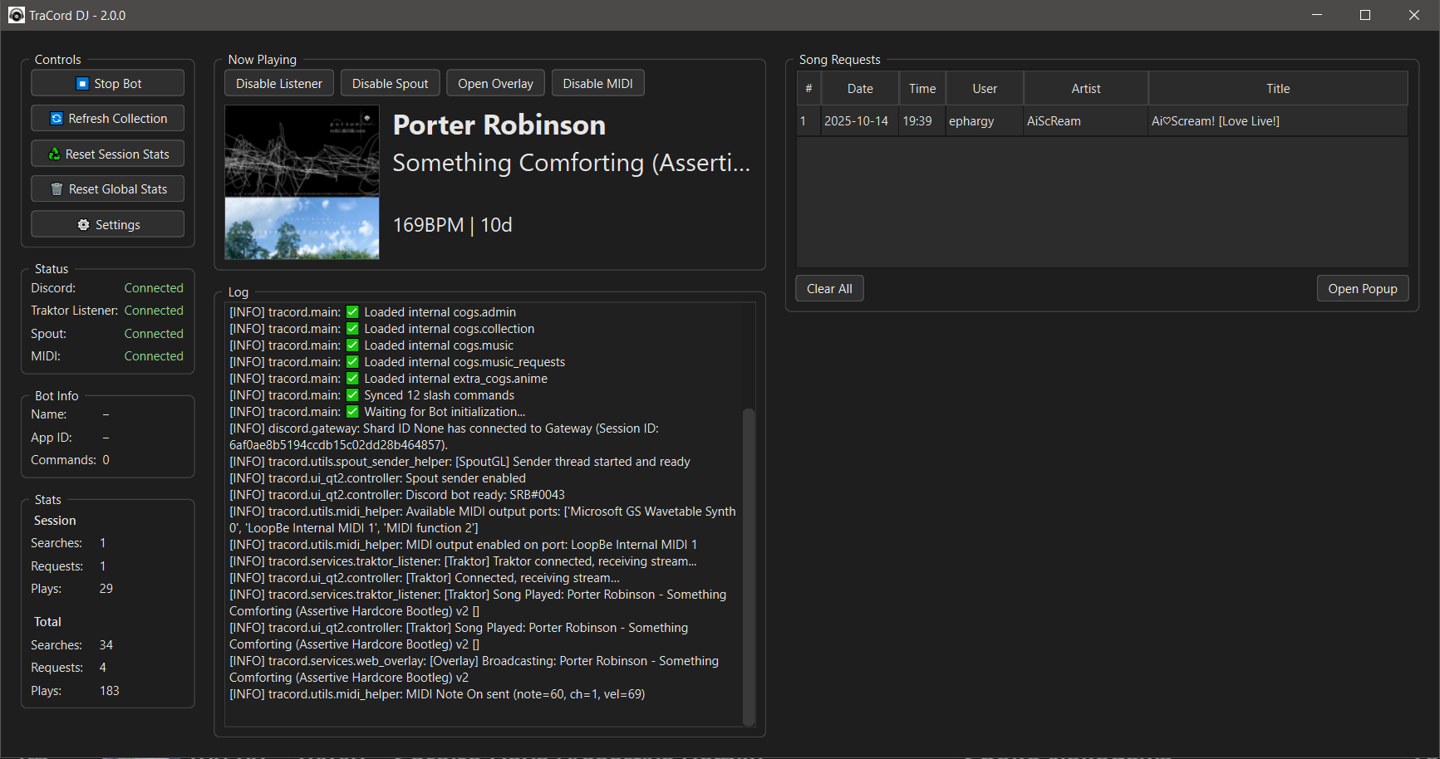Click the Porter Robinson artist name
The width and height of the screenshot is (1440, 759).
499,125
